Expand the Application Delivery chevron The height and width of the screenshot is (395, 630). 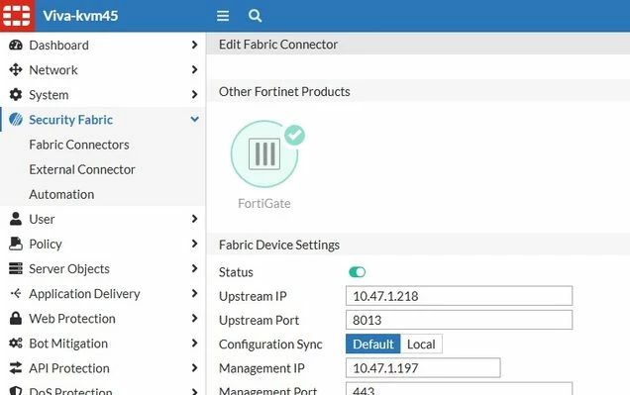(x=194, y=293)
